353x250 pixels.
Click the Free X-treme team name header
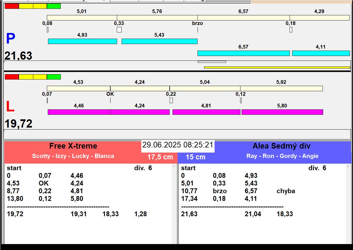pyautogui.click(x=73, y=146)
